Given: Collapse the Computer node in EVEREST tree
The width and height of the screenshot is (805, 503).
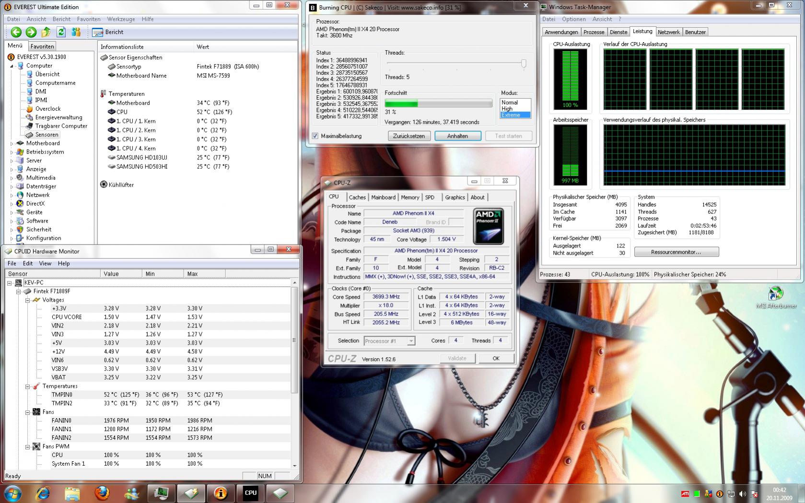Looking at the screenshot, I should [x=12, y=66].
